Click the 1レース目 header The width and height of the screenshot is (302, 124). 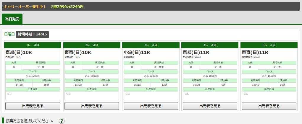click(x=33, y=45)
